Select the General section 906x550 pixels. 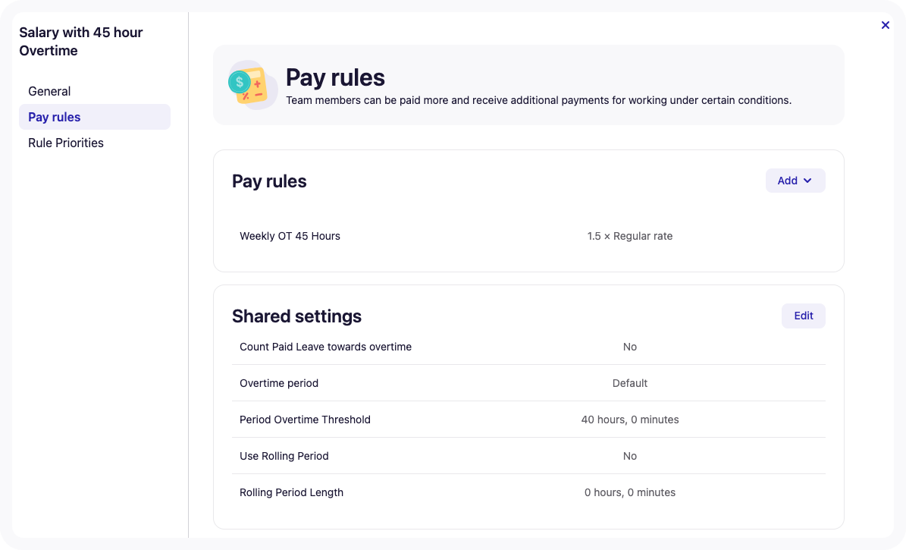pyautogui.click(x=49, y=91)
